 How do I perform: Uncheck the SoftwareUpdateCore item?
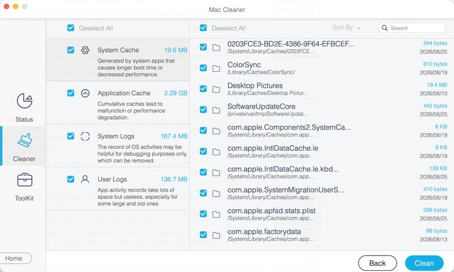(203, 109)
